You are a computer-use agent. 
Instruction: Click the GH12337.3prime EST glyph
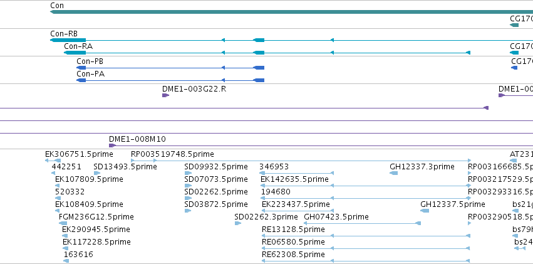[x=393, y=173]
